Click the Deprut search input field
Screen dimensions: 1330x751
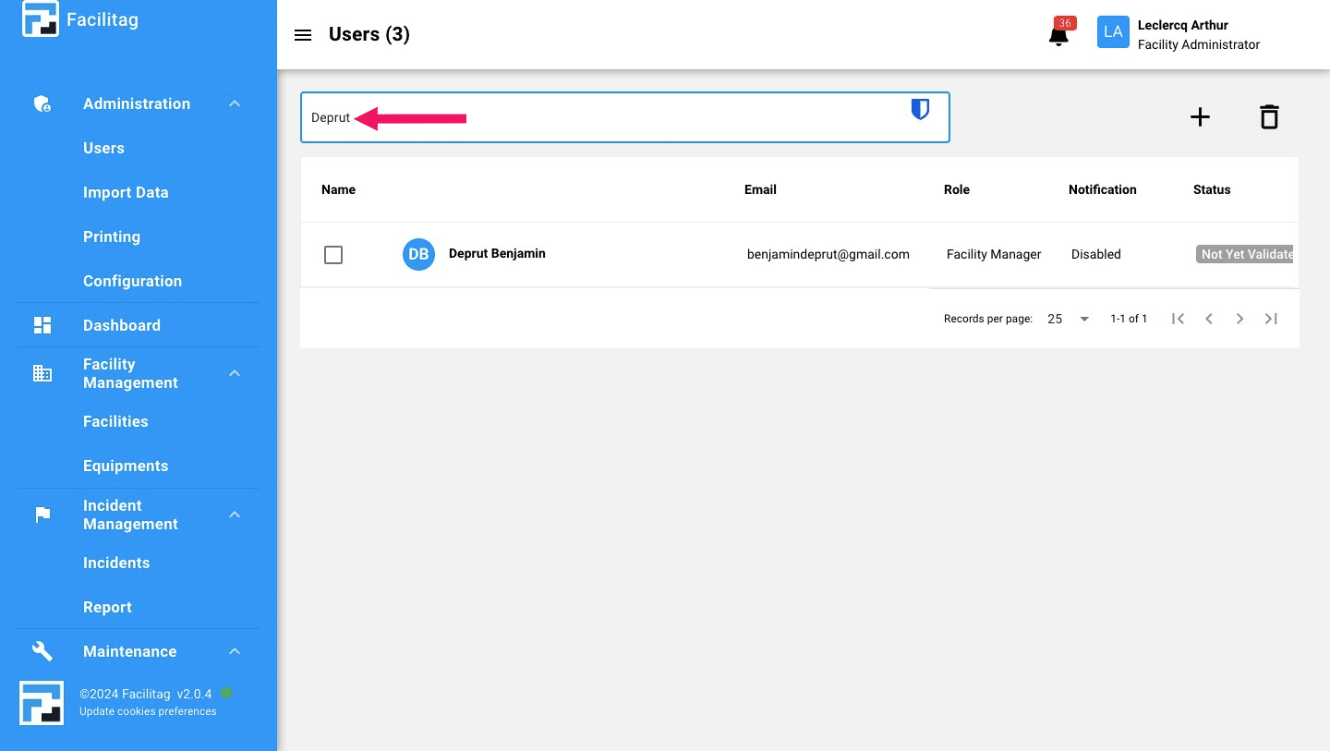(554, 117)
